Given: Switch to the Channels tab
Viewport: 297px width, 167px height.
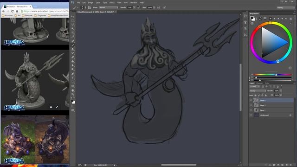Looking at the screenshot, I should (x=259, y=83).
